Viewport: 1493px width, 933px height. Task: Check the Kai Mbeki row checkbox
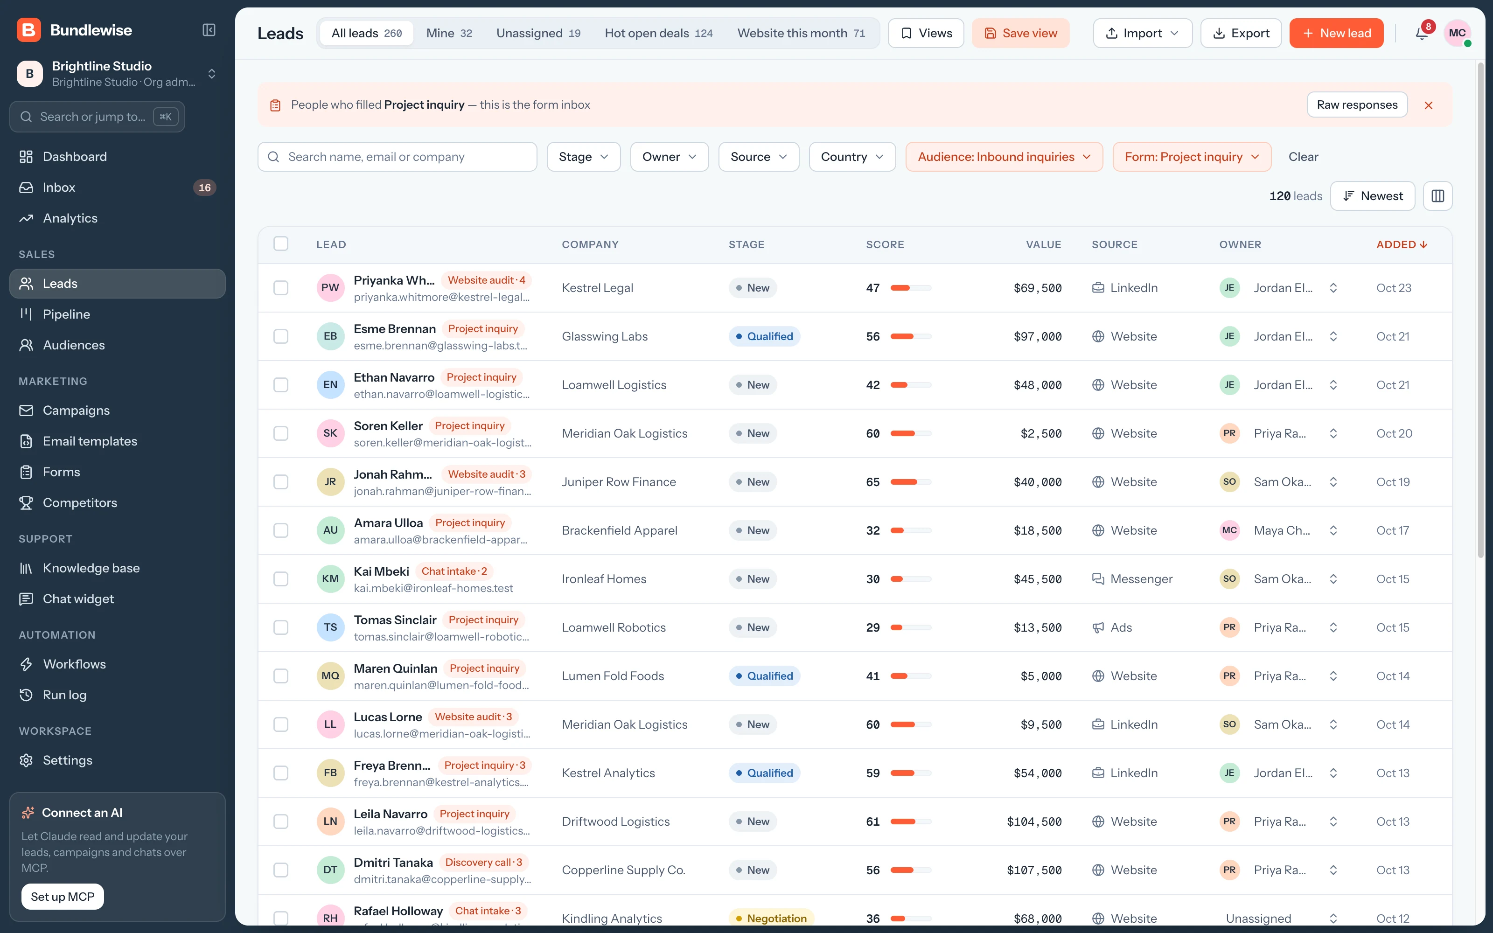pyautogui.click(x=281, y=579)
